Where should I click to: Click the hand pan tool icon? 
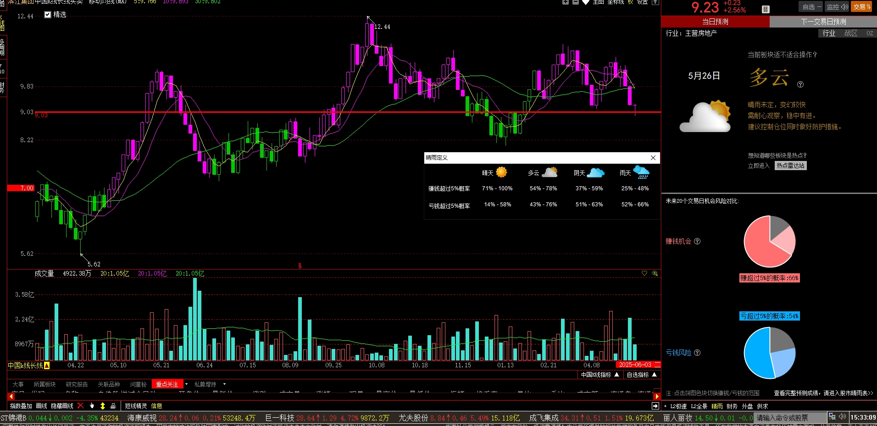point(92,406)
